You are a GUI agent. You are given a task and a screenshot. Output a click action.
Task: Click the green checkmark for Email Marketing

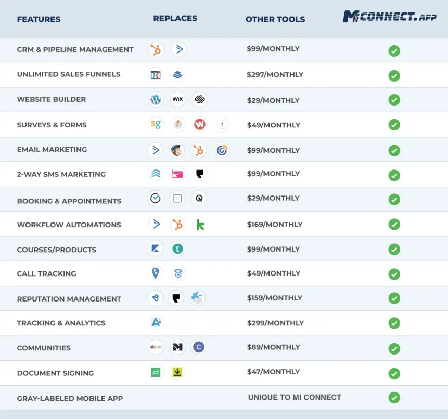point(394,150)
